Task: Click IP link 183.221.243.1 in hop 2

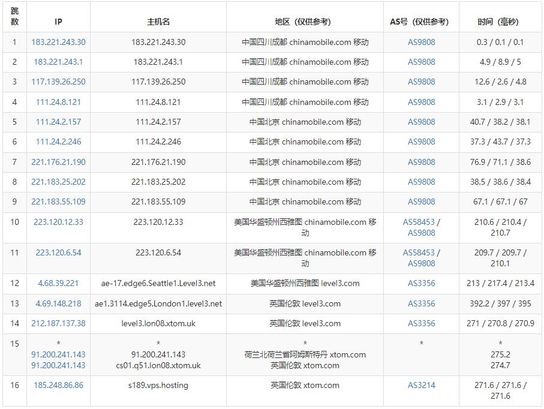Action: coord(58,62)
